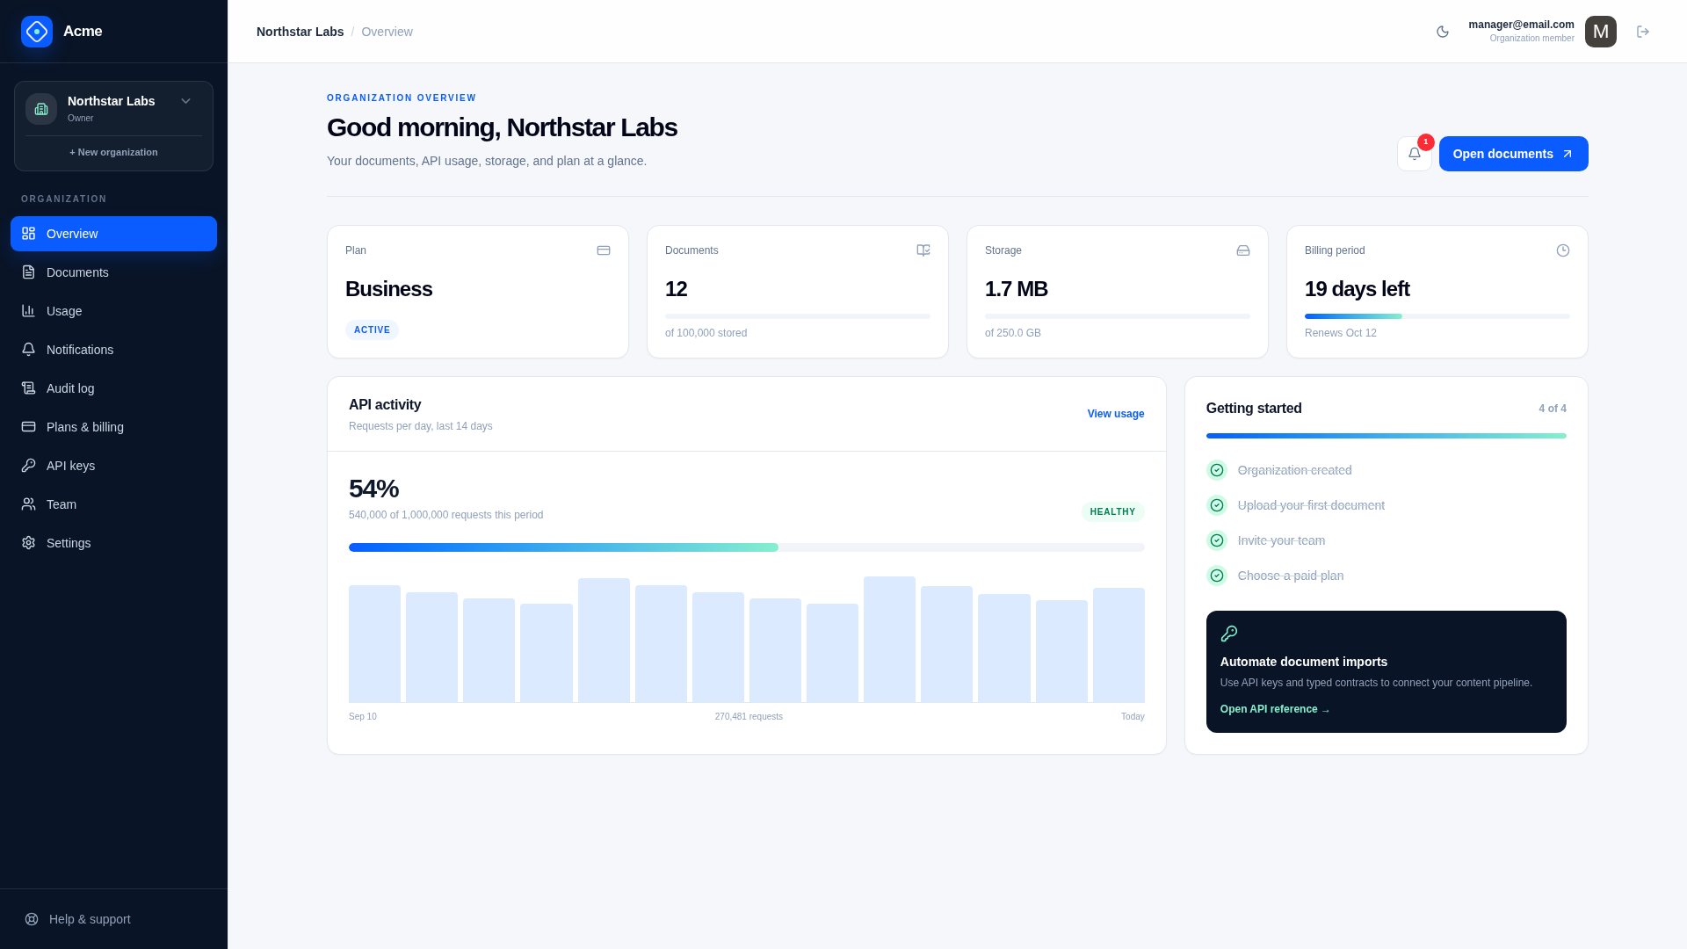Click the HEALTHY status badge
This screenshot has width=1687, height=949.
(1112, 512)
